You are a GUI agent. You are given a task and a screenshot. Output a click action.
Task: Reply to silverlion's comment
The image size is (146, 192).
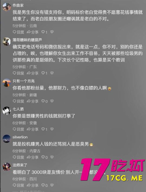pos(18,157)
